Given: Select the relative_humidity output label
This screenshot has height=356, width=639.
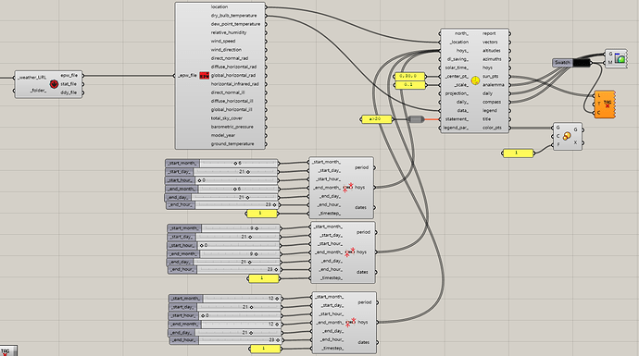Looking at the screenshot, I should point(229,32).
